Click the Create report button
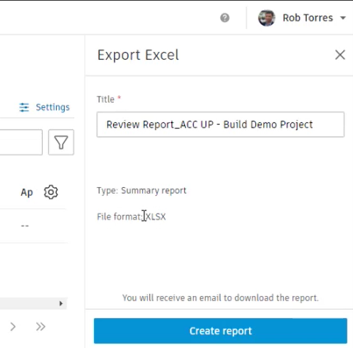 pos(221,331)
